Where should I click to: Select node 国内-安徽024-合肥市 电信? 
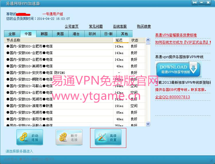74,93
